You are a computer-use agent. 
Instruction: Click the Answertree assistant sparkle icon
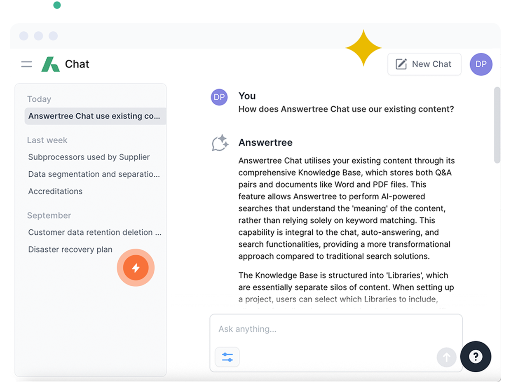click(x=219, y=143)
